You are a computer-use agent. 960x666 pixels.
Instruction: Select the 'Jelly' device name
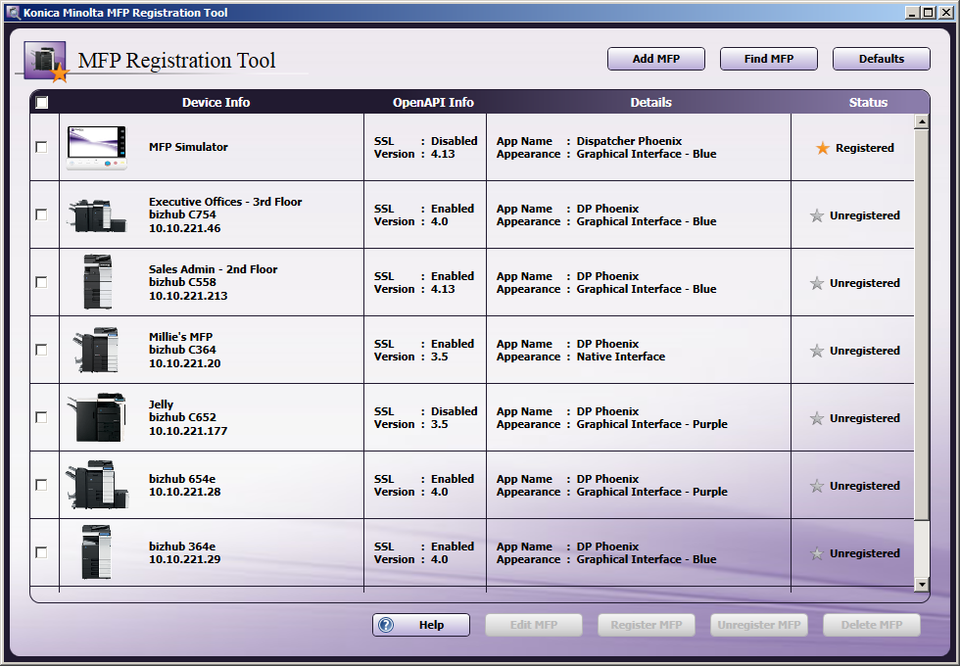tap(161, 404)
